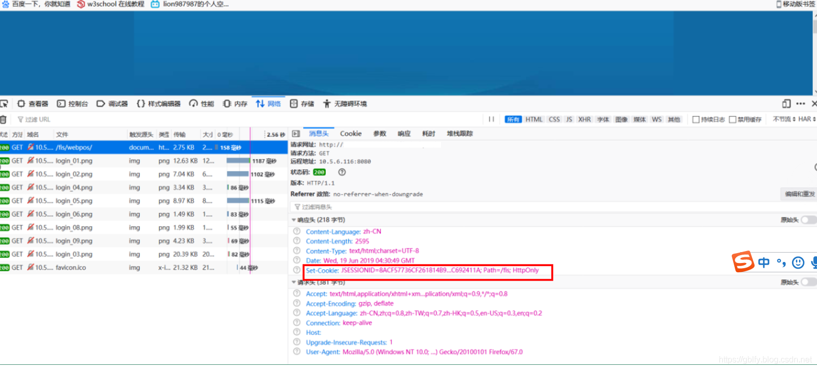
Task: Open the Style Editor (样式编辑器) tab
Action: (x=159, y=104)
